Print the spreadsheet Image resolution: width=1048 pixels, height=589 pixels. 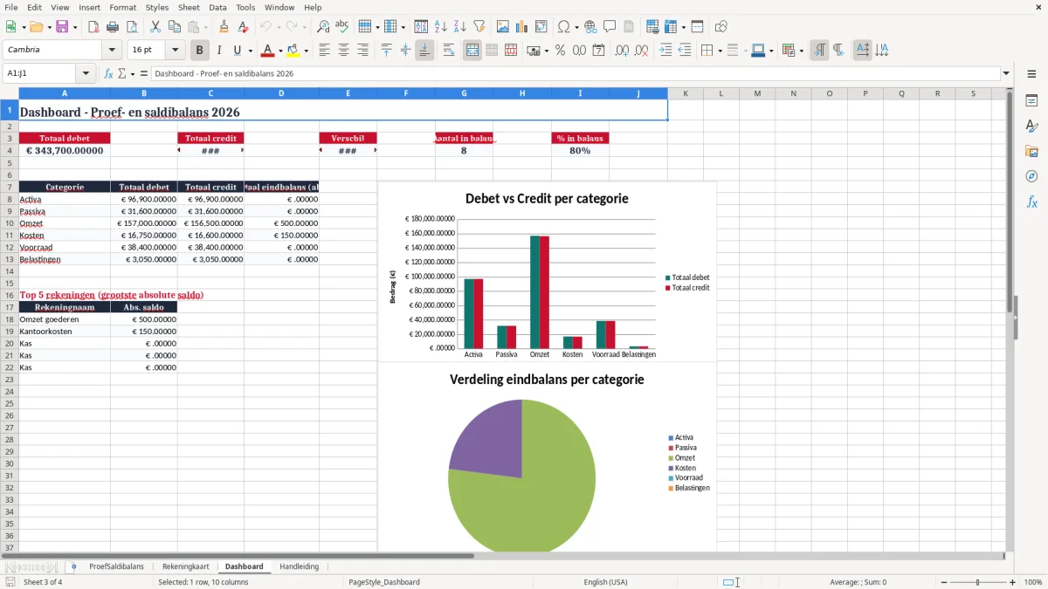113,27
